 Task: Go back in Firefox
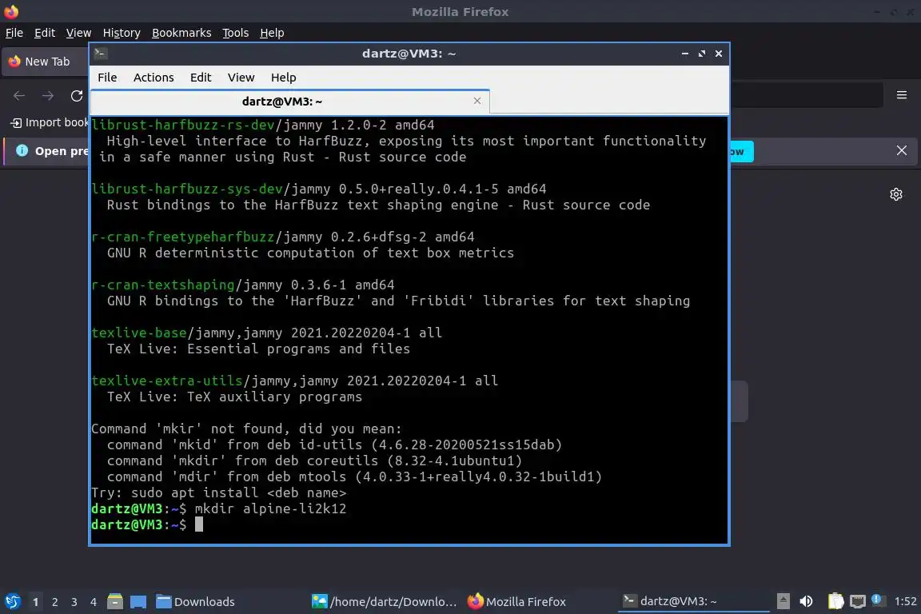pos(19,96)
